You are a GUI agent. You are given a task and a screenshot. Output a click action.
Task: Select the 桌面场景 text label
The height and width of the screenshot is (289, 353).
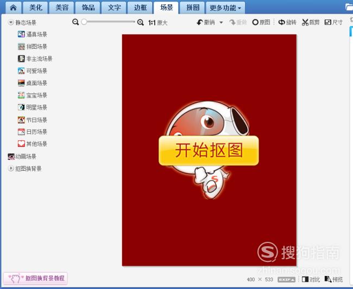tap(37, 83)
